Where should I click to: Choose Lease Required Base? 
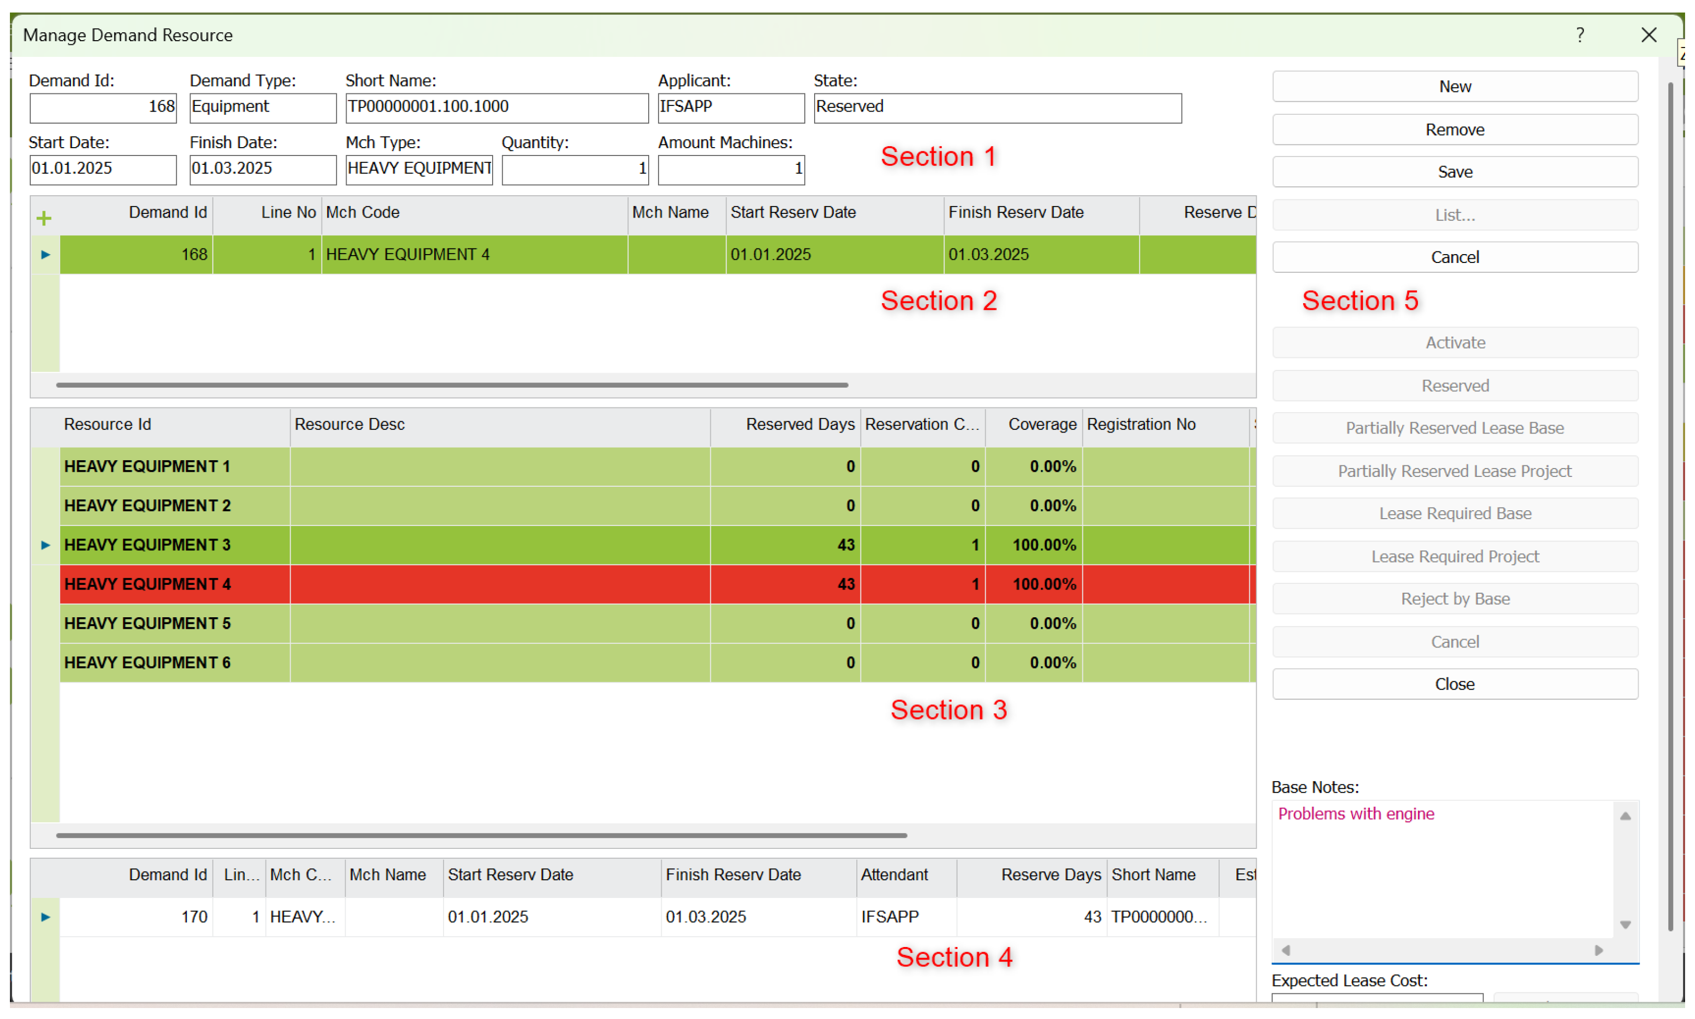coord(1454,513)
